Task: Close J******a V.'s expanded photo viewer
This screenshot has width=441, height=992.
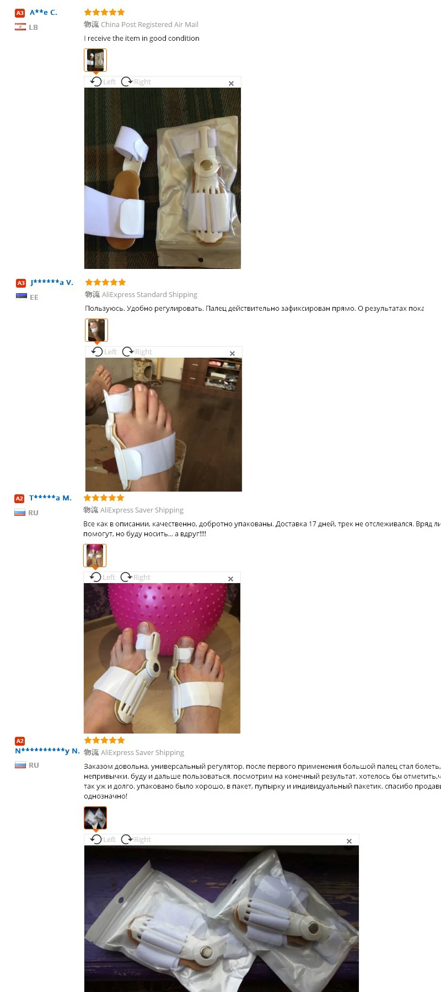Action: click(232, 353)
